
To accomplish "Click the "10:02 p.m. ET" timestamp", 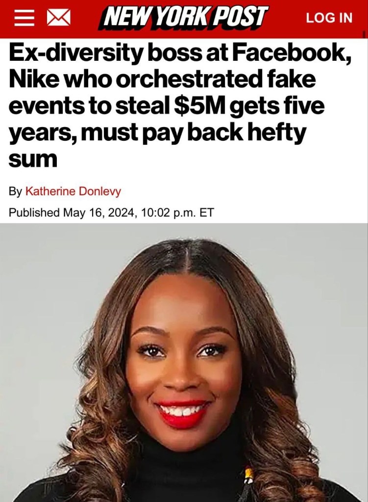I will tap(175, 212).
